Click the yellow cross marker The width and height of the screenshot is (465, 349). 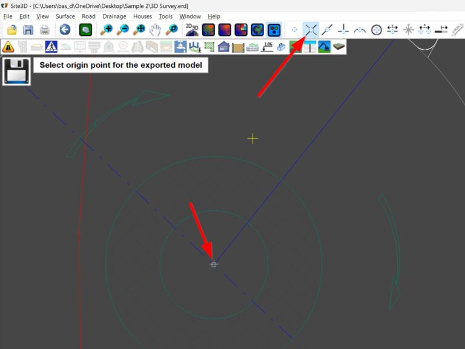(x=252, y=139)
